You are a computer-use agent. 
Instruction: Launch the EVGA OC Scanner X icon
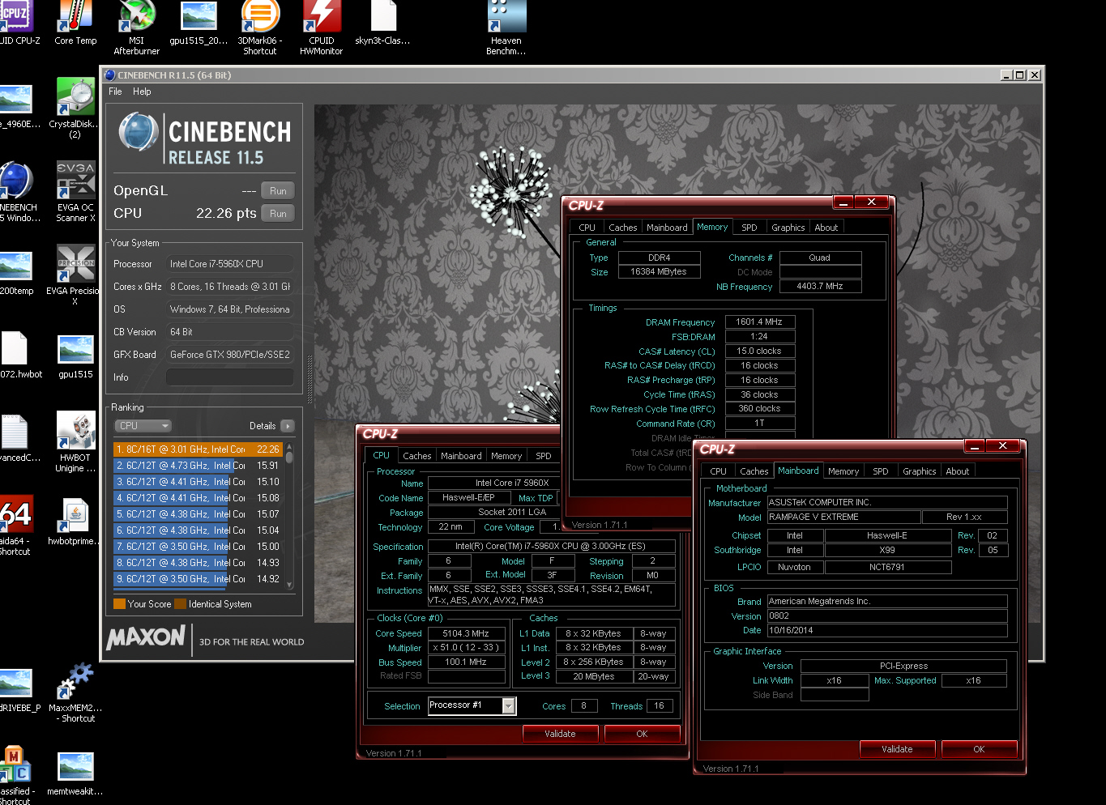(x=75, y=191)
